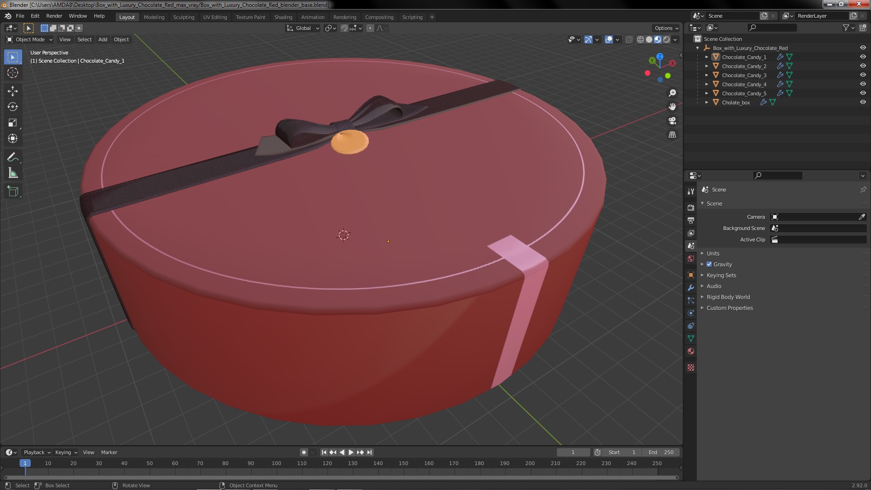The image size is (871, 490).
Task: Open the Modifier properties wrench tab
Action: point(691,288)
